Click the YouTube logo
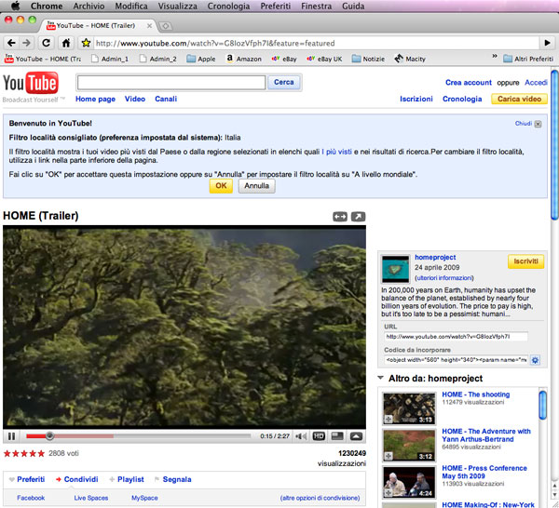Screen dimensions: 559x508 [31, 84]
